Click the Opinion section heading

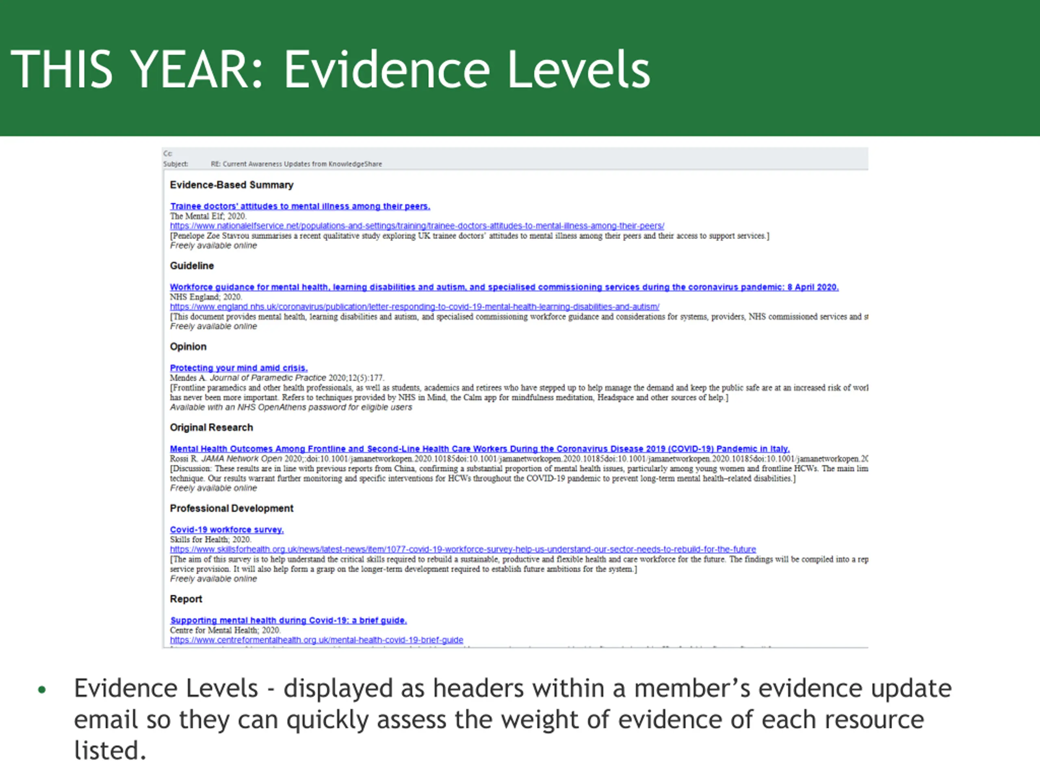click(x=188, y=347)
